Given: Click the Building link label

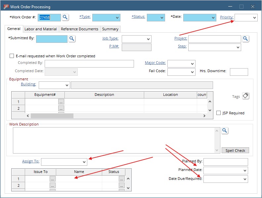Looking at the screenshot, I should (x=28, y=84).
